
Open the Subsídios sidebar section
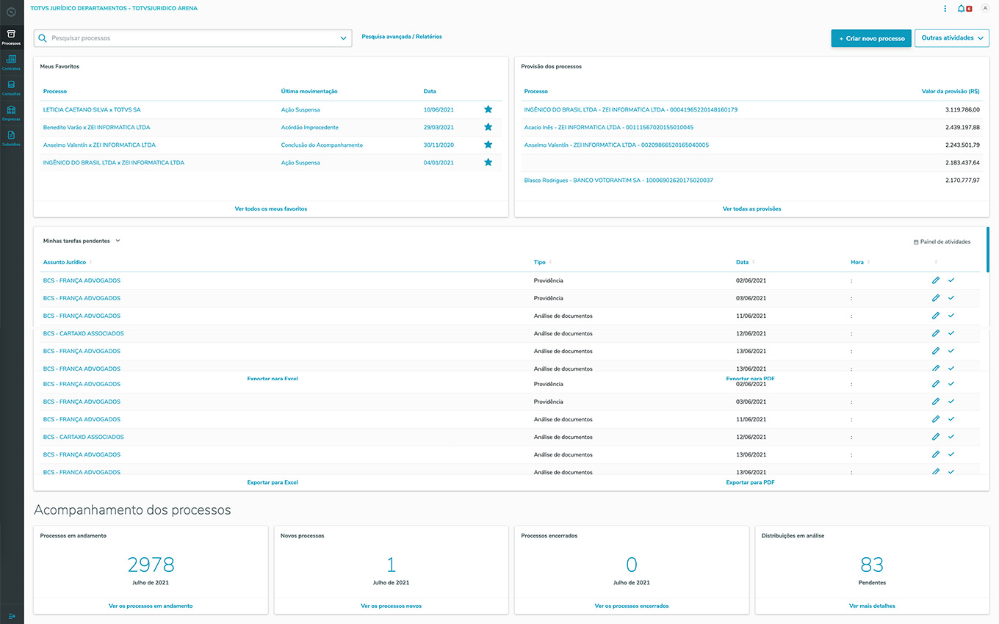[x=11, y=138]
